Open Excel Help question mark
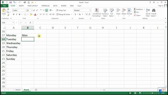The image size is (168, 95). click(150, 2)
